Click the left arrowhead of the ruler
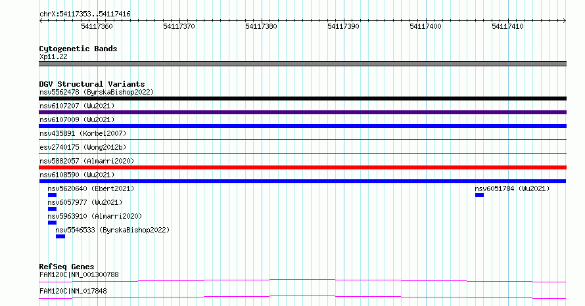 tap(41, 21)
